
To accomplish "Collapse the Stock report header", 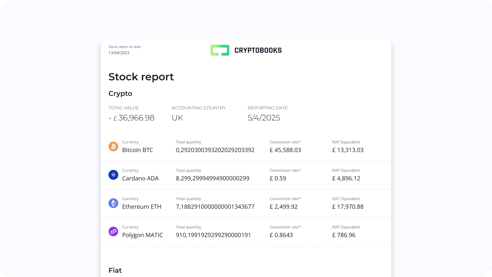I will click(141, 77).
